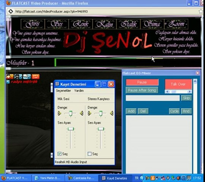This screenshot has height=182, width=205.
Task: Click the Misafirler - 1 guest label
Action: coord(20,63)
